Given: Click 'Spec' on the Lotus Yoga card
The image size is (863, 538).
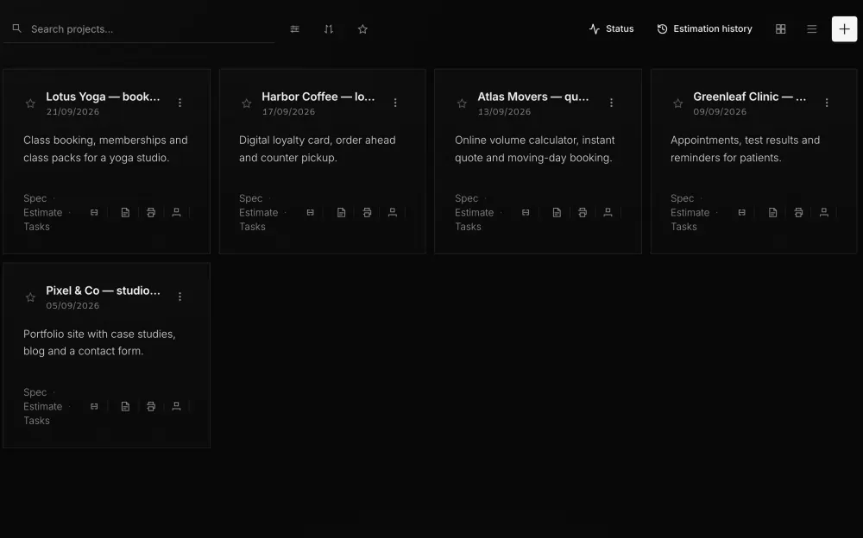Looking at the screenshot, I should [x=35, y=198].
